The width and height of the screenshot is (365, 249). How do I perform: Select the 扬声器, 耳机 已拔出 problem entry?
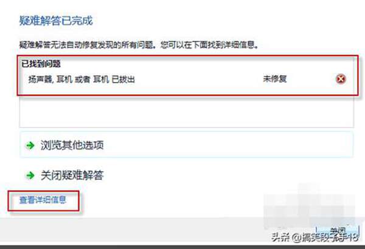point(82,80)
